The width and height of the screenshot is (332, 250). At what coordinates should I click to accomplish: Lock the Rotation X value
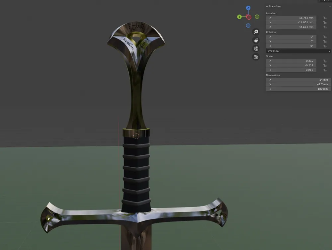pyautogui.click(x=325, y=37)
